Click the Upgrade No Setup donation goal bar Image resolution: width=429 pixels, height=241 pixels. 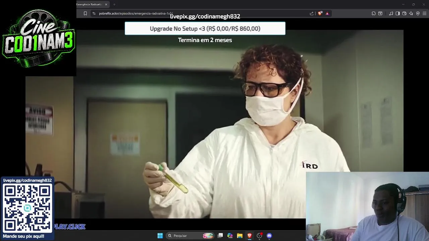205,28
